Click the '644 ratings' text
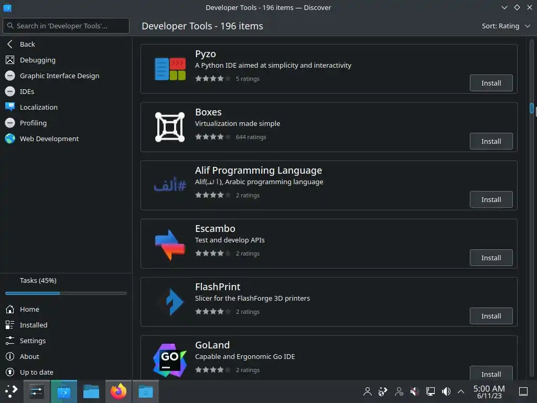This screenshot has height=403, width=537. [x=251, y=137]
